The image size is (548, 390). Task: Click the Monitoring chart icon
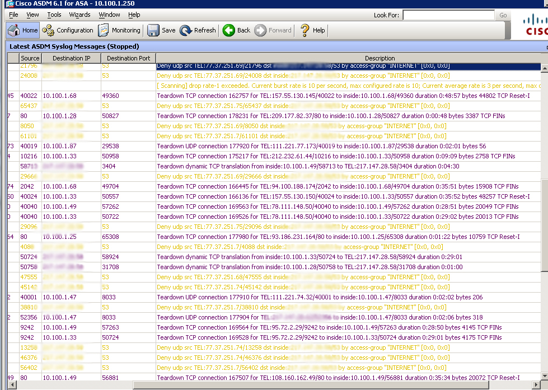[x=104, y=30]
